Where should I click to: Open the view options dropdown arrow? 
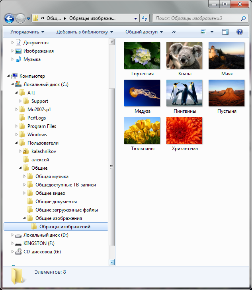click(x=212, y=32)
